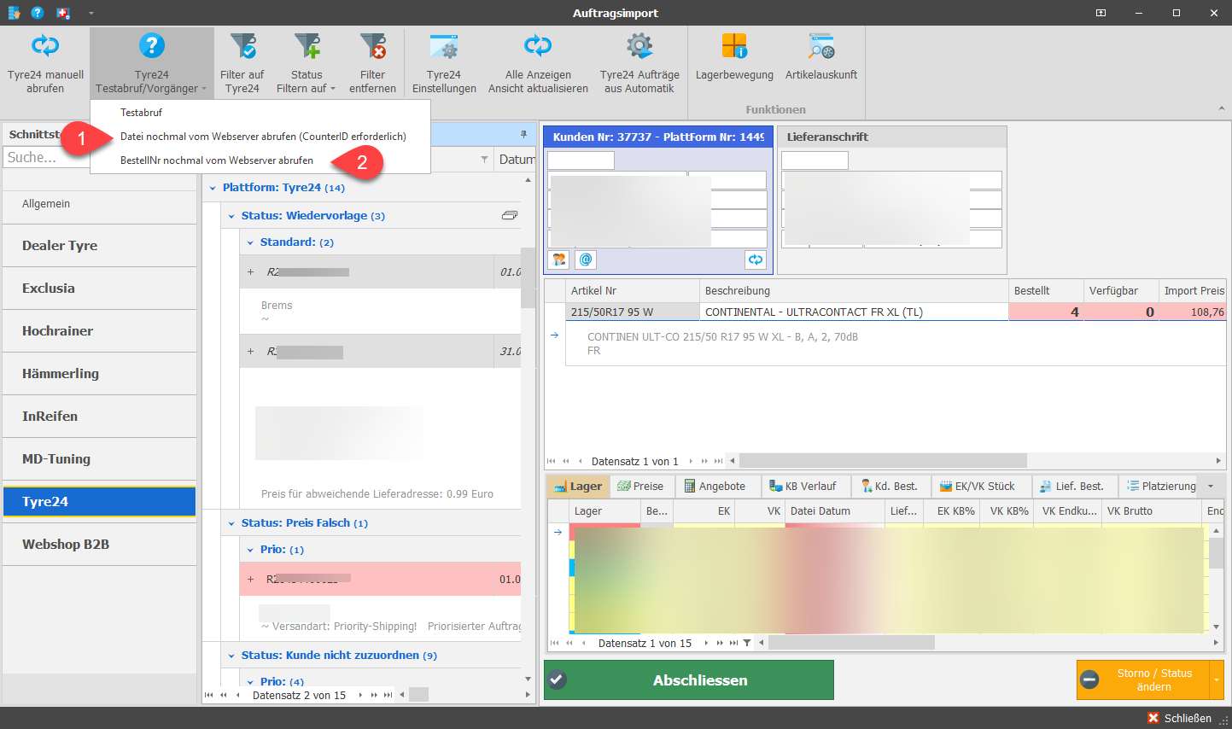1232x729 pixels.
Task: Open Artikelauskunft function
Action: click(821, 58)
